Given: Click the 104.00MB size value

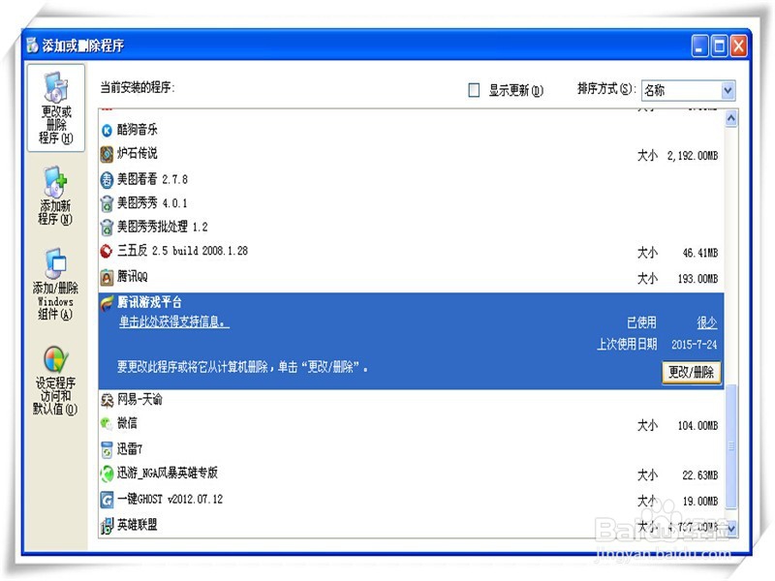Looking at the screenshot, I should (x=697, y=426).
